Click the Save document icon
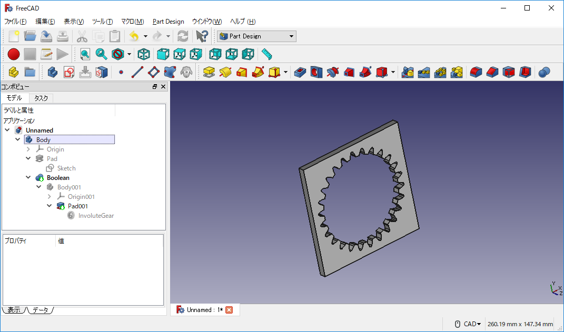 pos(46,36)
